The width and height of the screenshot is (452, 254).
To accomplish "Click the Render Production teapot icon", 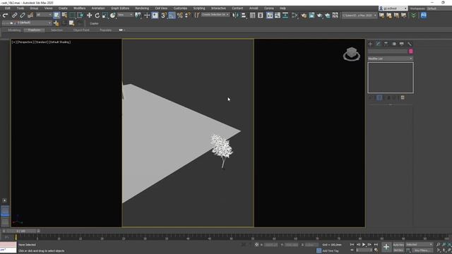I will (x=319, y=16).
